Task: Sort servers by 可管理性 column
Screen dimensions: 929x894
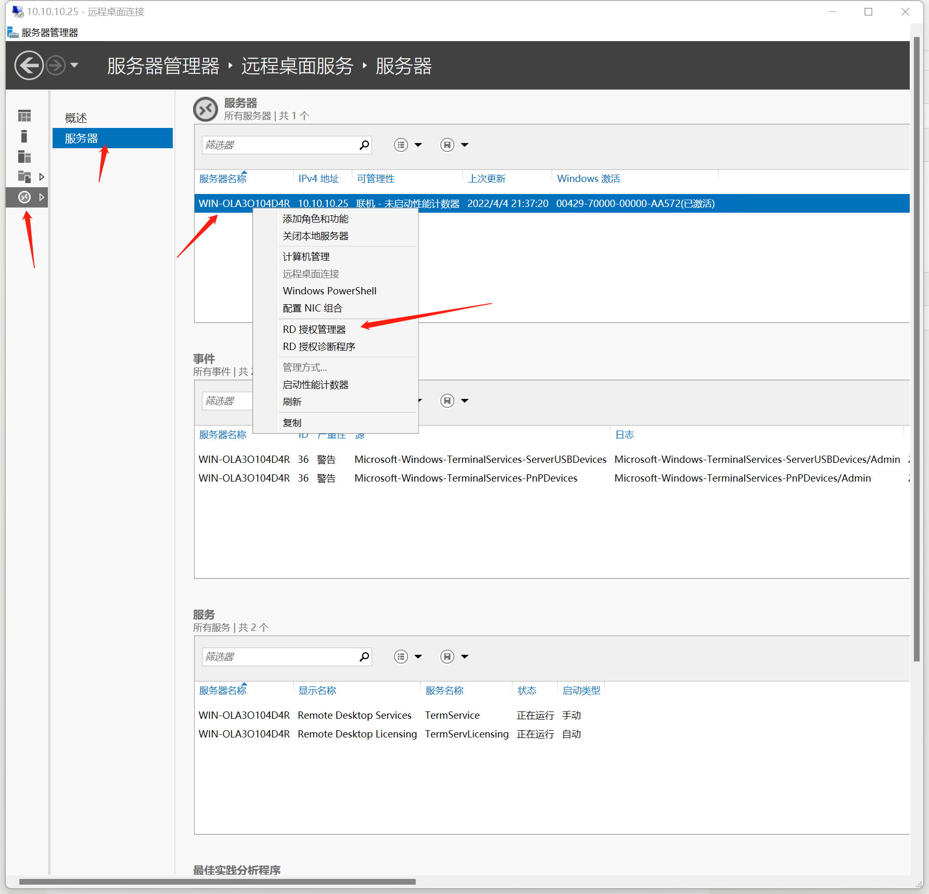Action: [376, 178]
